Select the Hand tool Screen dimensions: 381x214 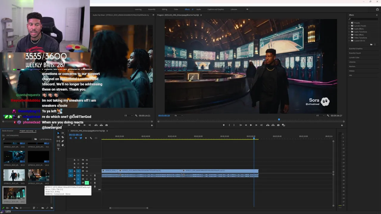point(62,145)
